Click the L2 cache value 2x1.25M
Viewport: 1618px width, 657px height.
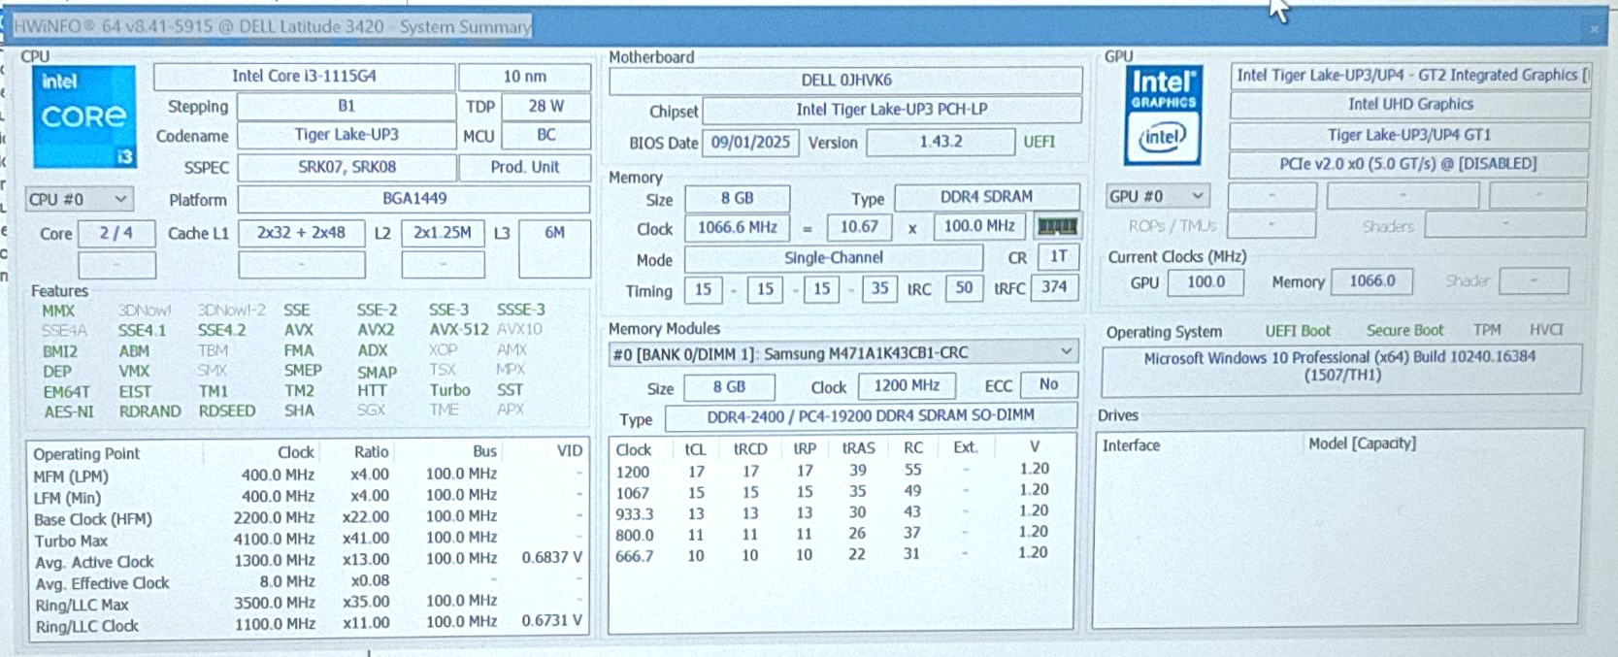[443, 233]
